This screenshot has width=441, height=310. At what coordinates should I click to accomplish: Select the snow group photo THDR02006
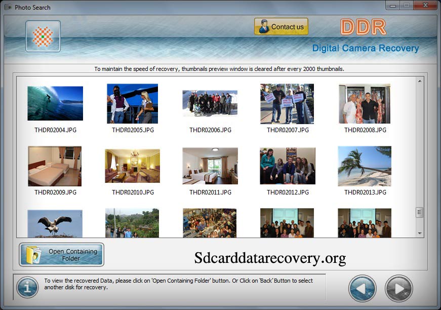[x=210, y=103]
